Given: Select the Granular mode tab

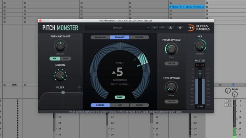Looking at the screenshot, I should coord(100,37).
